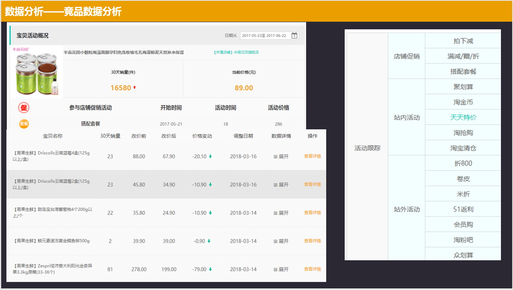
Task: Click the 满减/赠/折 cell
Action: pyautogui.click(x=463, y=56)
